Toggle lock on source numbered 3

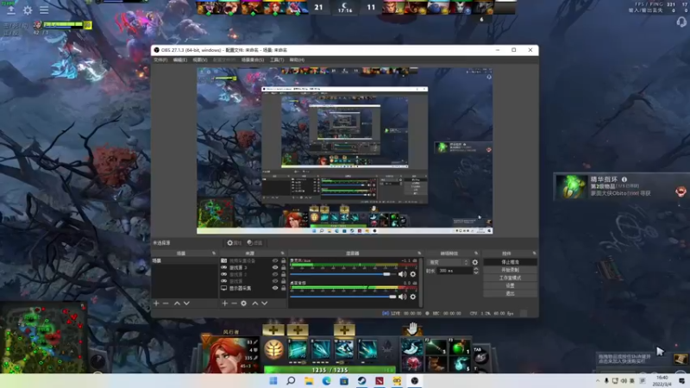(x=284, y=267)
